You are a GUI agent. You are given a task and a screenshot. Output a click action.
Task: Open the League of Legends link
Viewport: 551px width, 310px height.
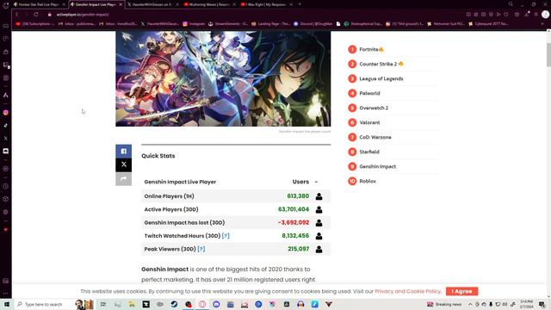coord(381,78)
